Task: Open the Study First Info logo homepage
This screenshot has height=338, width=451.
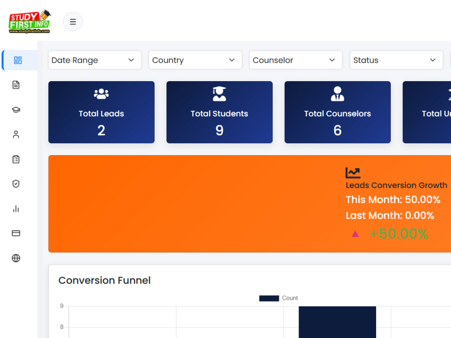Action: [x=30, y=22]
